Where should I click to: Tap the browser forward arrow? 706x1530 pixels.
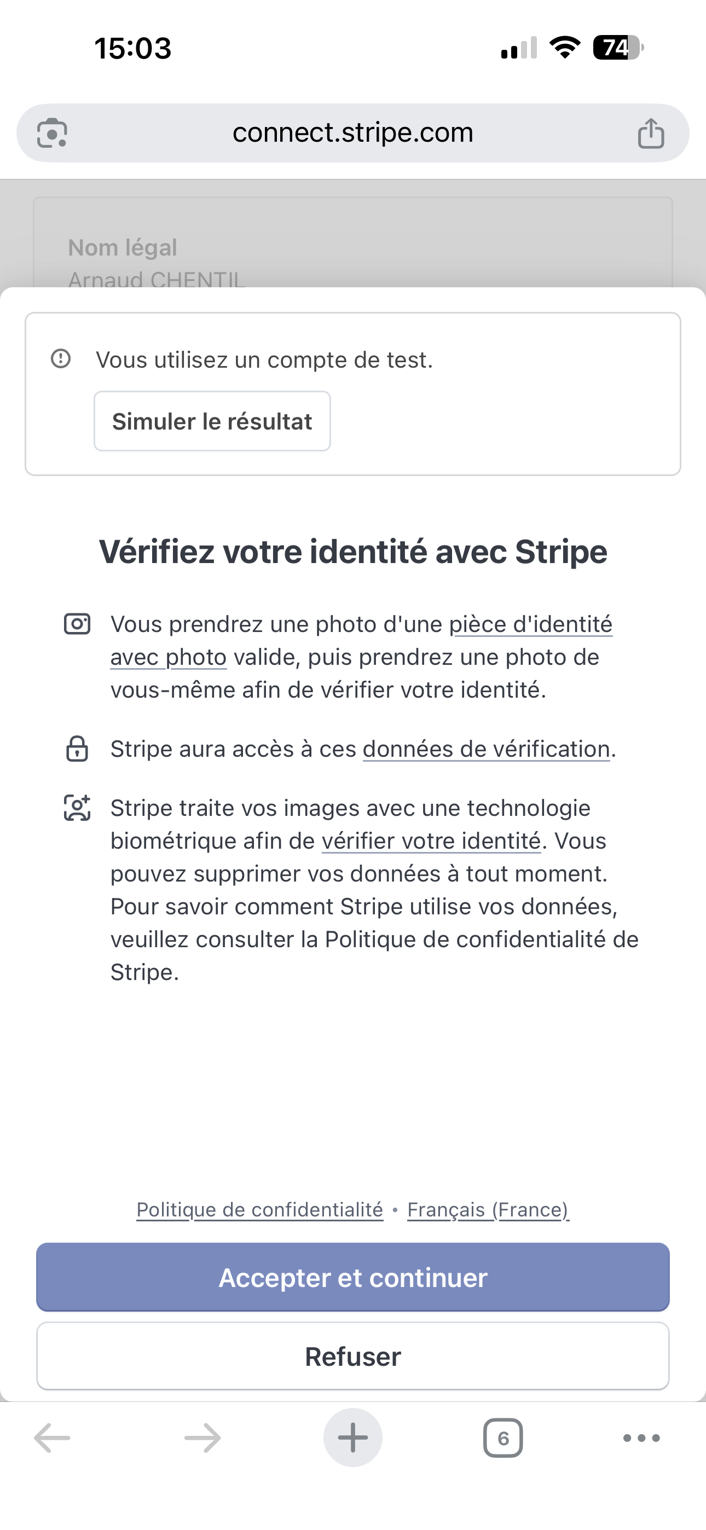[x=202, y=1438]
